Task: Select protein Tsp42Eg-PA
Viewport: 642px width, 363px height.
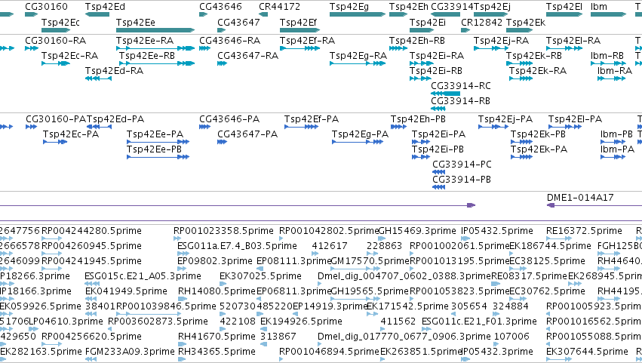Action: click(x=360, y=134)
